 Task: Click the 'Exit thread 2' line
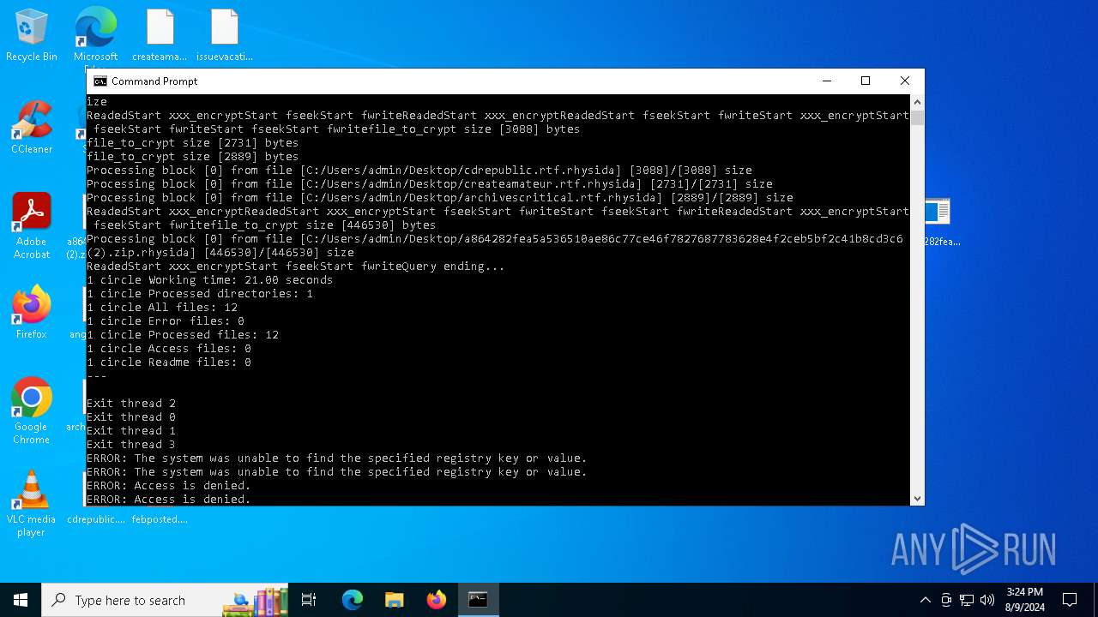tap(131, 404)
